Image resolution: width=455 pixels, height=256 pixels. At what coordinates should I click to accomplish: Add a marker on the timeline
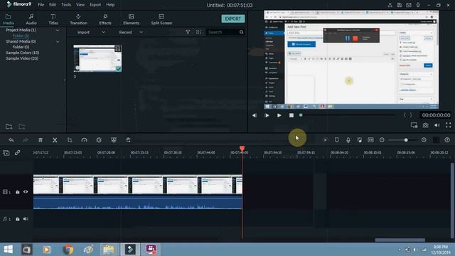[x=336, y=140]
